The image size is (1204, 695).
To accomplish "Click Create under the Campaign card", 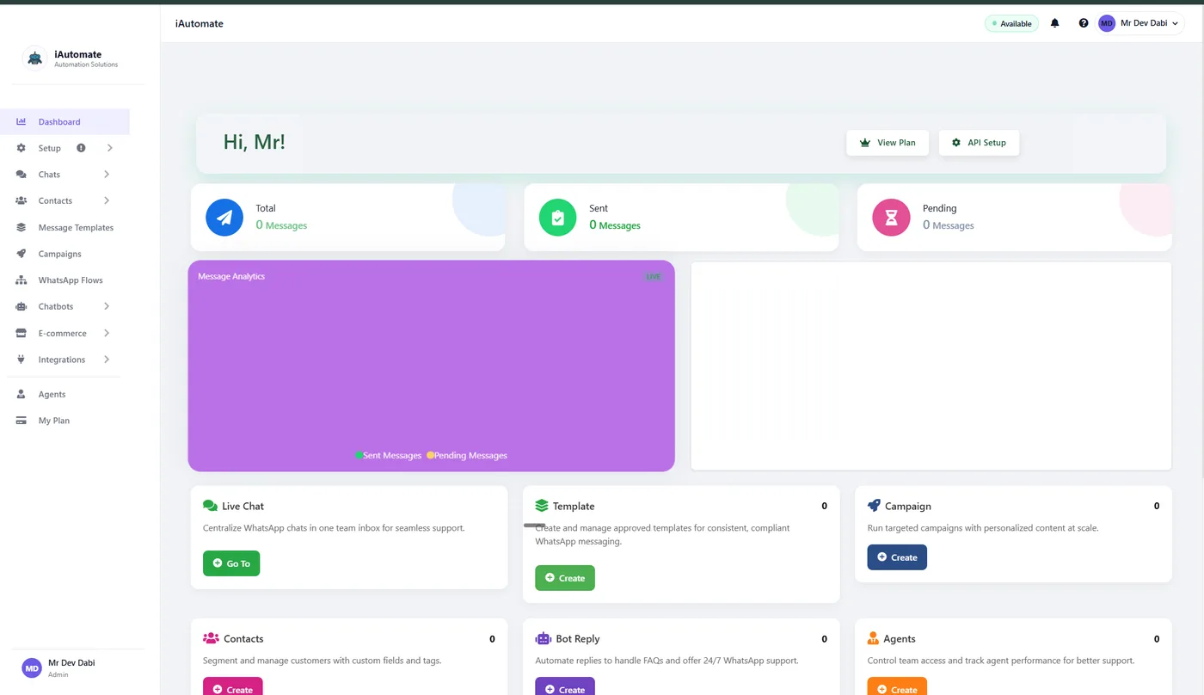I will coord(897,557).
